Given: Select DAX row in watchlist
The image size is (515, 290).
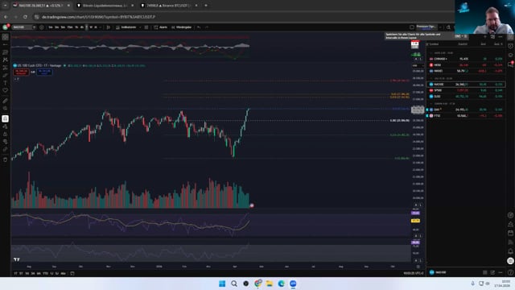Looking at the screenshot, I should tap(465, 110).
